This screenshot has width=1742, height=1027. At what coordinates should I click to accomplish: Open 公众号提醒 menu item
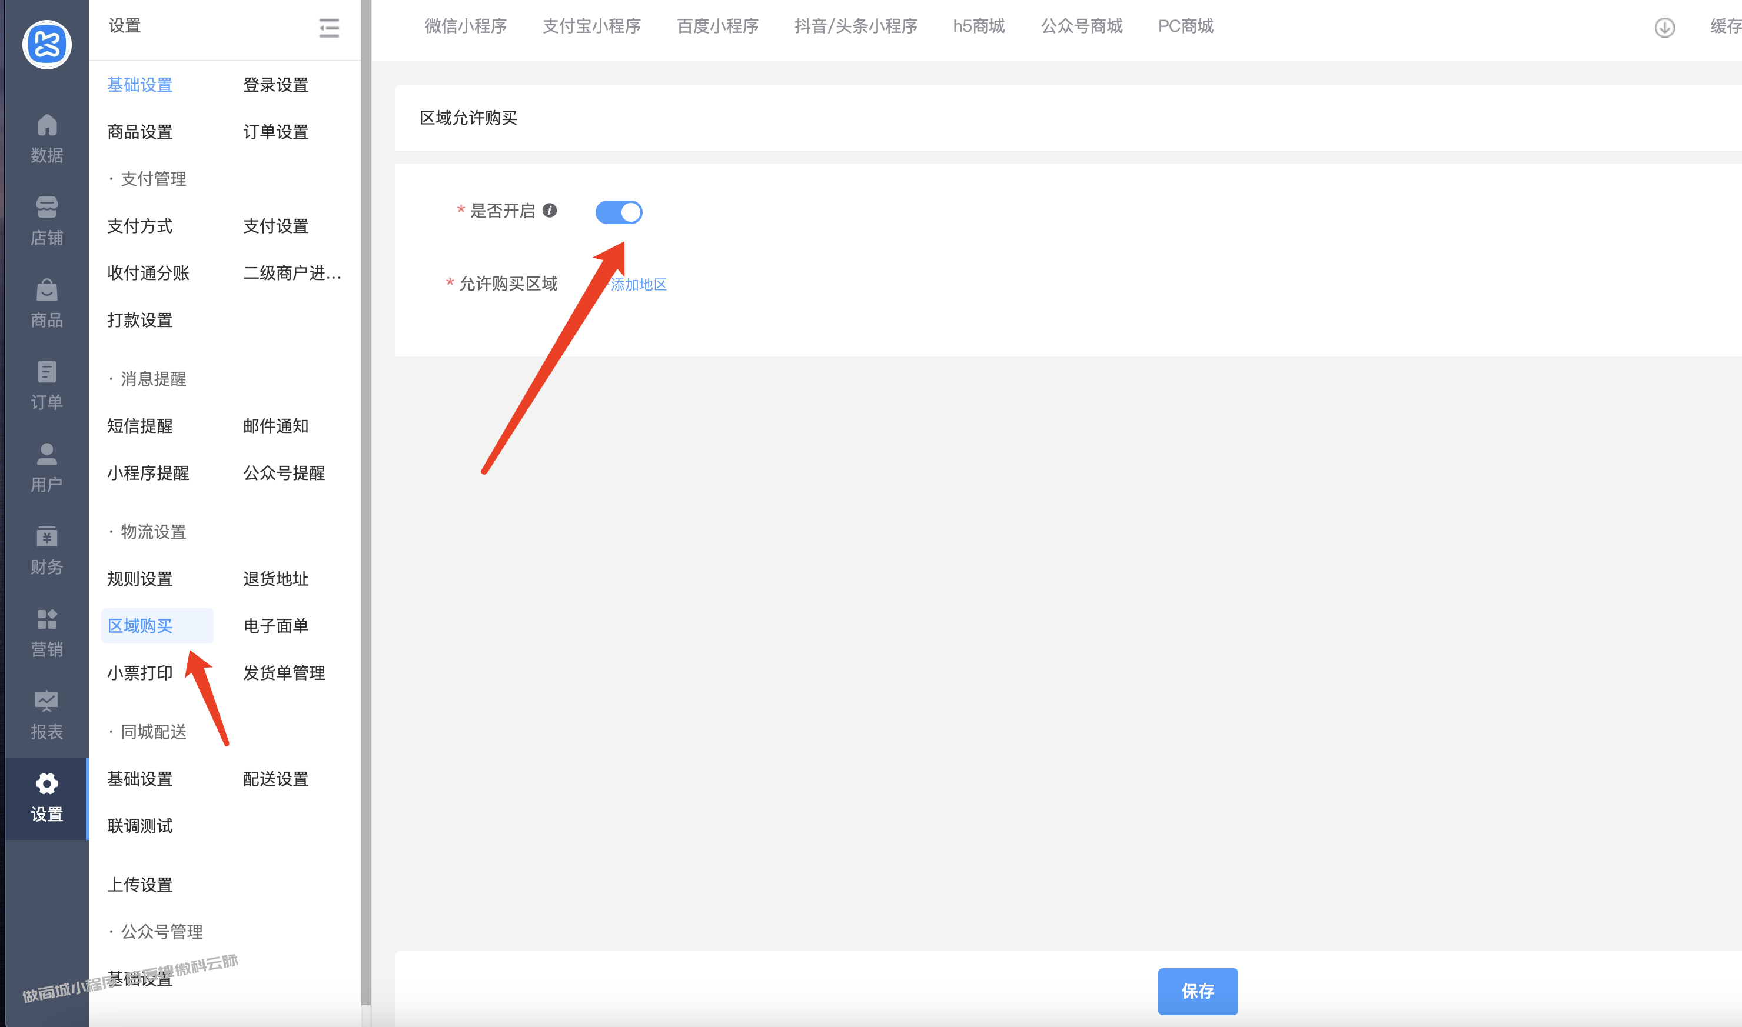284,474
